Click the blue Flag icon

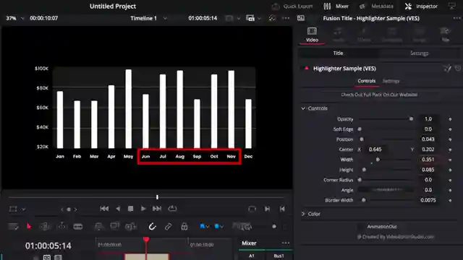click(203, 226)
